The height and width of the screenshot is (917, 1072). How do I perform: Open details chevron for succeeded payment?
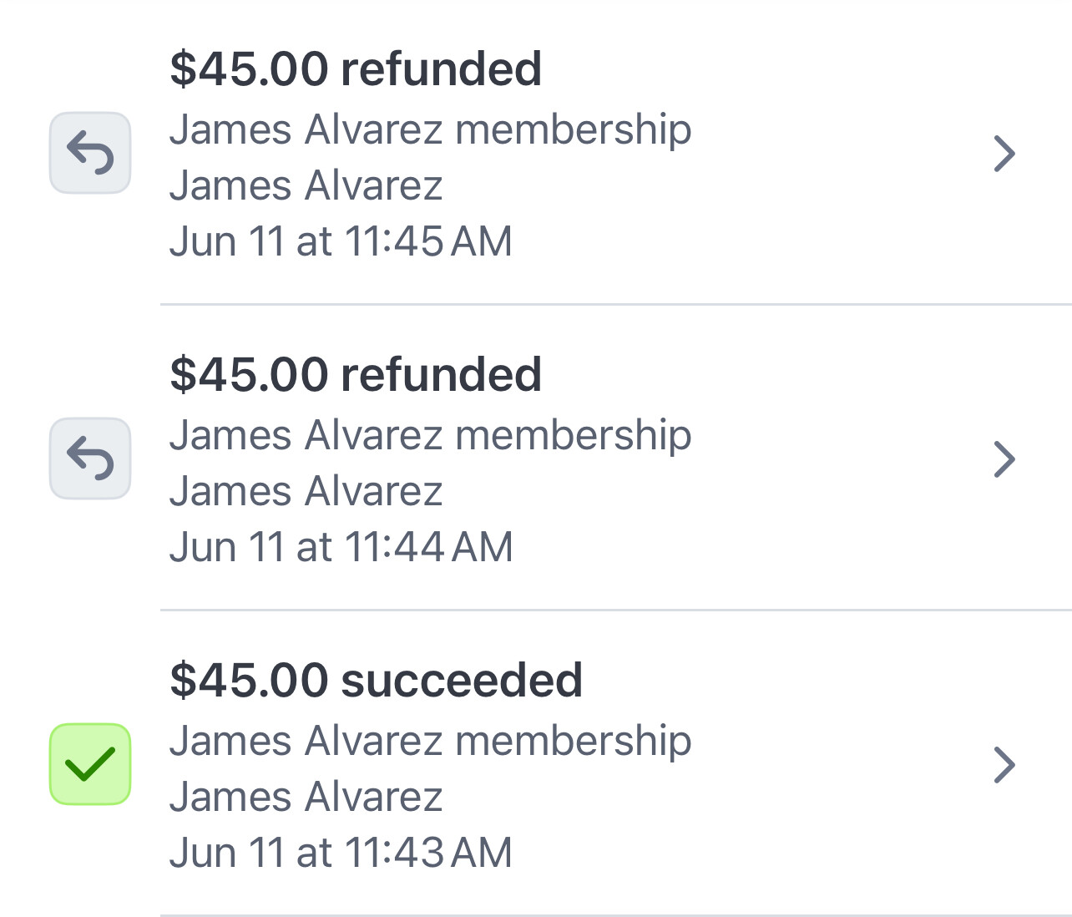tap(1004, 765)
